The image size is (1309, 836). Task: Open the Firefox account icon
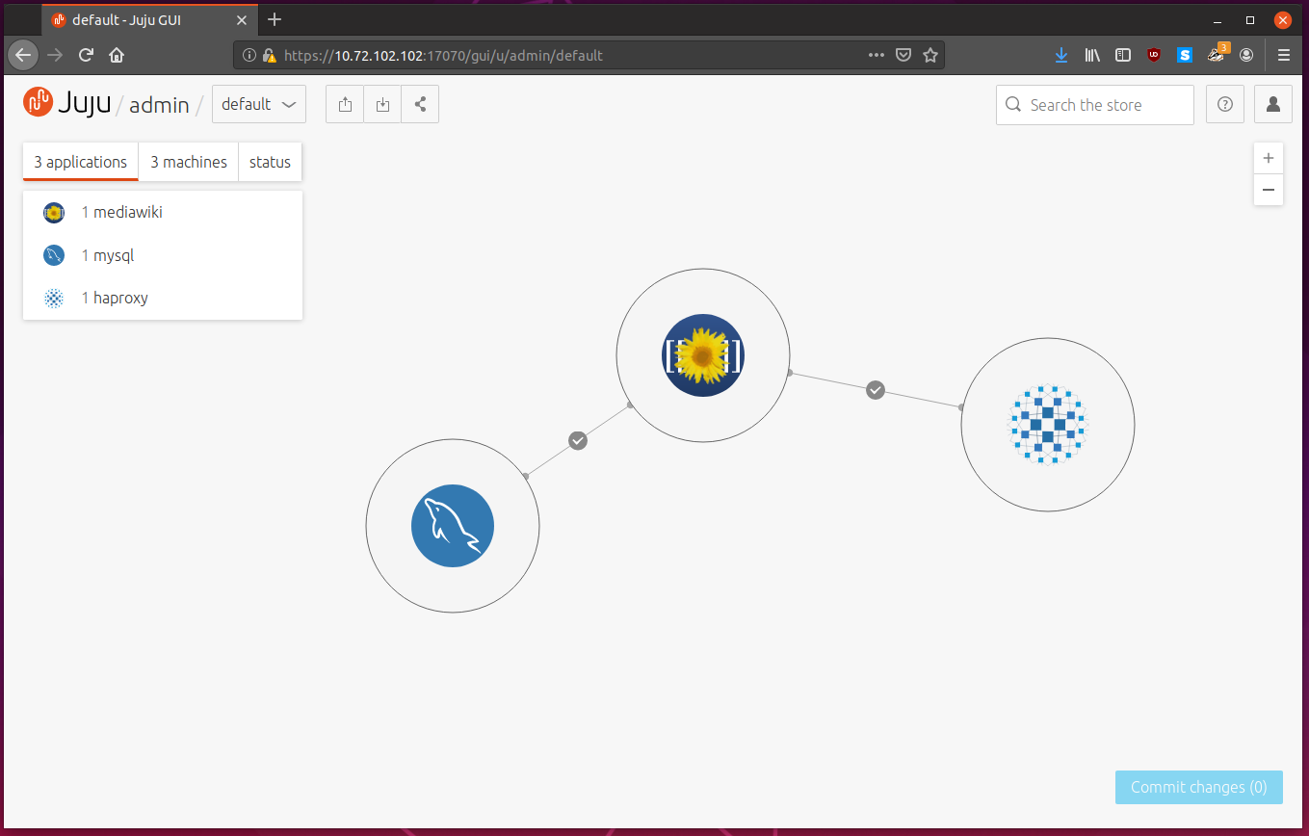pos(1246,55)
